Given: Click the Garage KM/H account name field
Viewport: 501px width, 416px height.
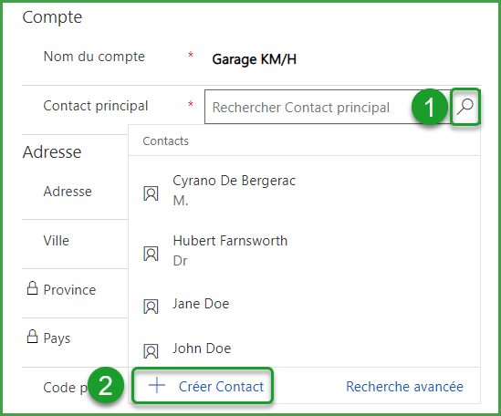Looking at the screenshot, I should click(254, 59).
